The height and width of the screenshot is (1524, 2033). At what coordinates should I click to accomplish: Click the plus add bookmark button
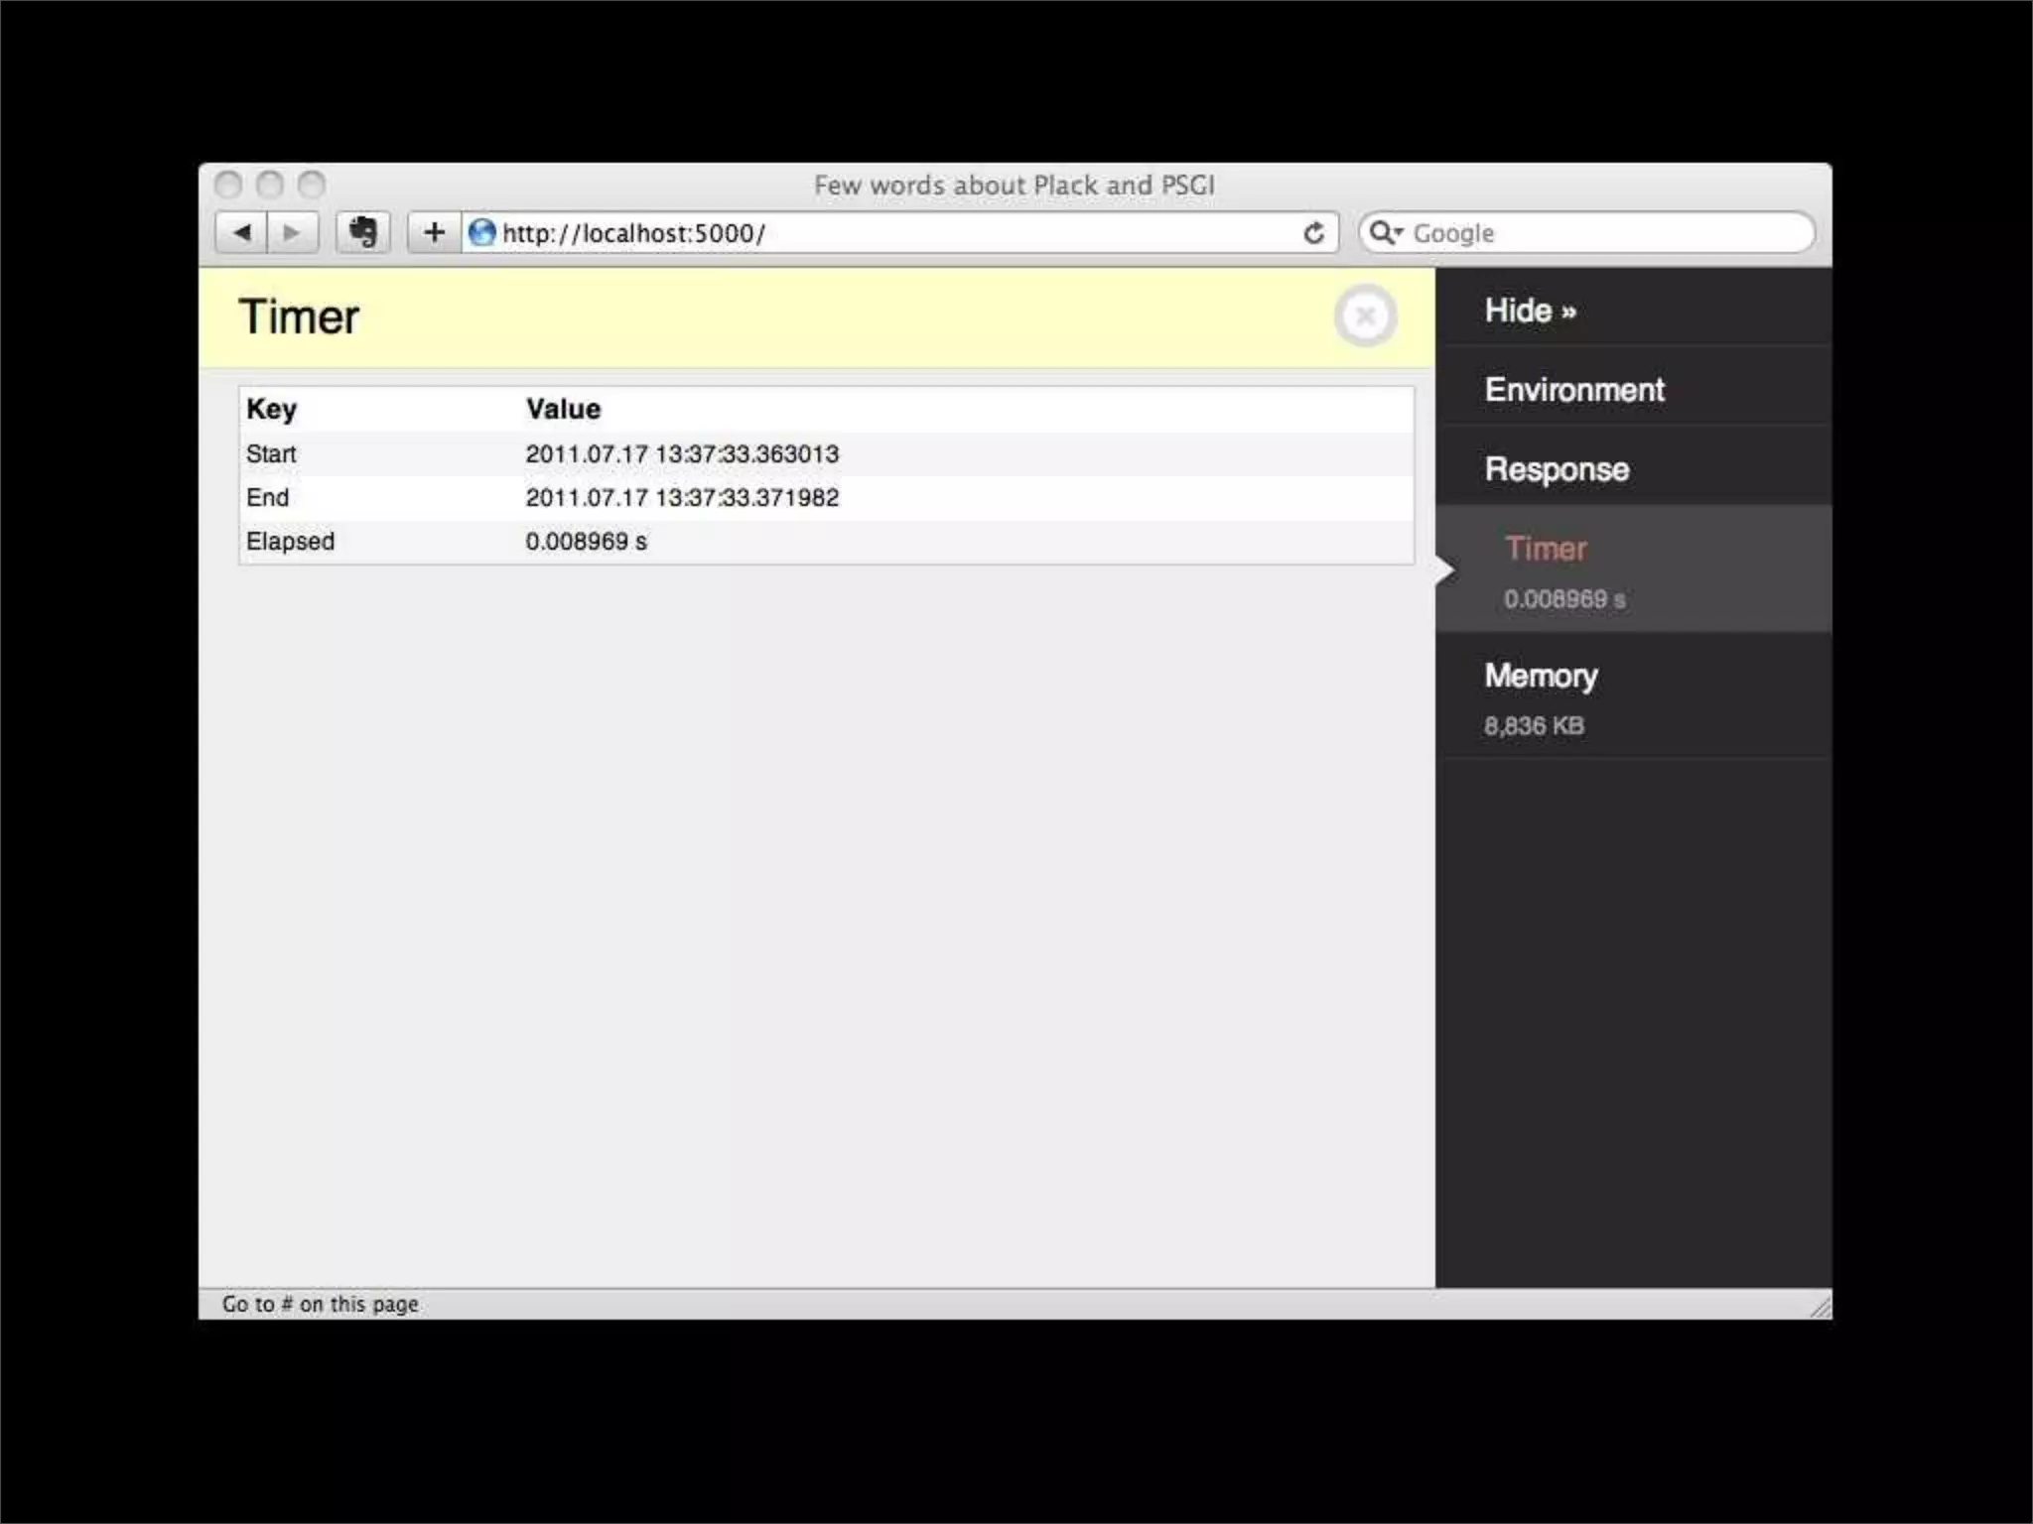[x=434, y=233]
